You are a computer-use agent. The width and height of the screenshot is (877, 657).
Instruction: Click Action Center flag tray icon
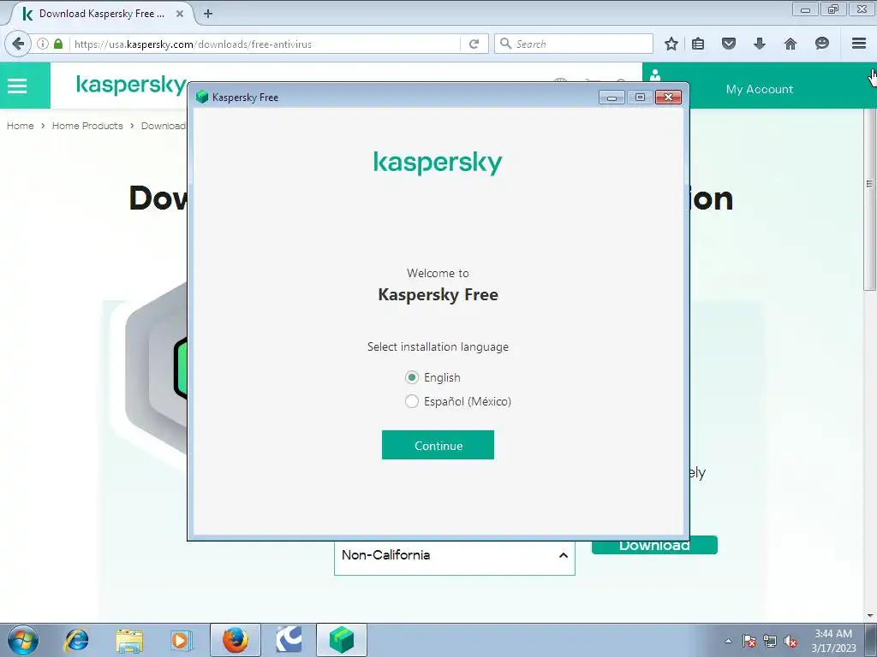pyautogui.click(x=749, y=641)
